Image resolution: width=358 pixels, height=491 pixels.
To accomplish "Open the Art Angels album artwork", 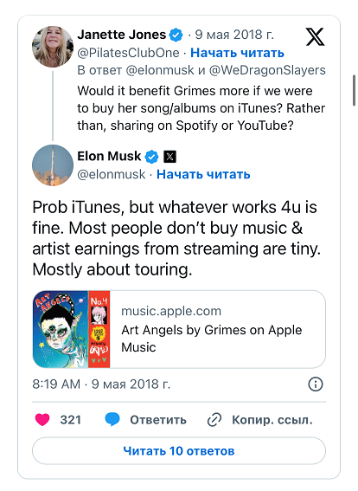I will (x=71, y=329).
